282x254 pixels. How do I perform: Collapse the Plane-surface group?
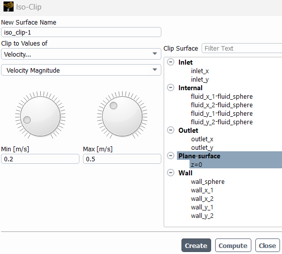pos(170,156)
